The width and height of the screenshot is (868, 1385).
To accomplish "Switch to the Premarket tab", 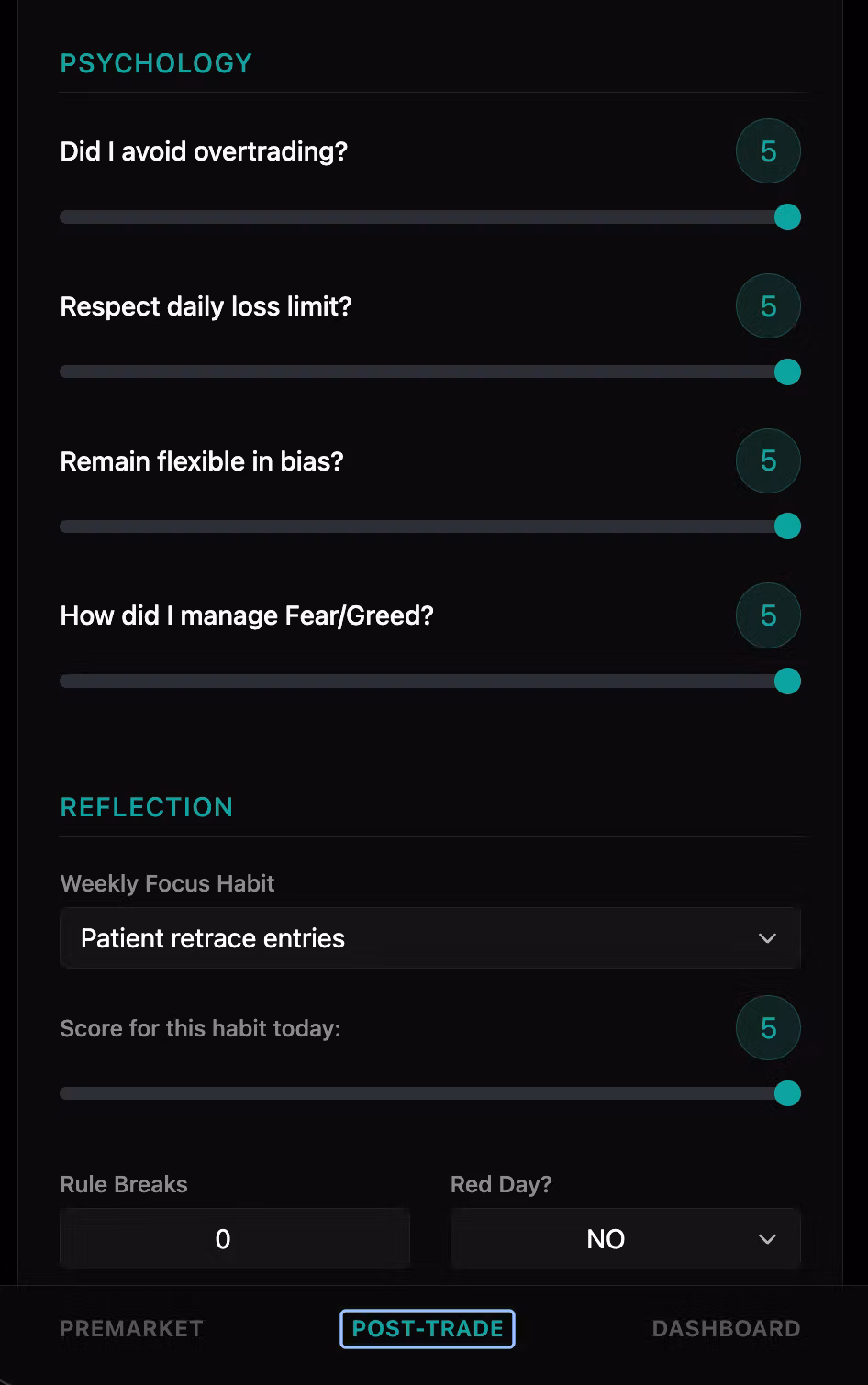I will tap(131, 1328).
